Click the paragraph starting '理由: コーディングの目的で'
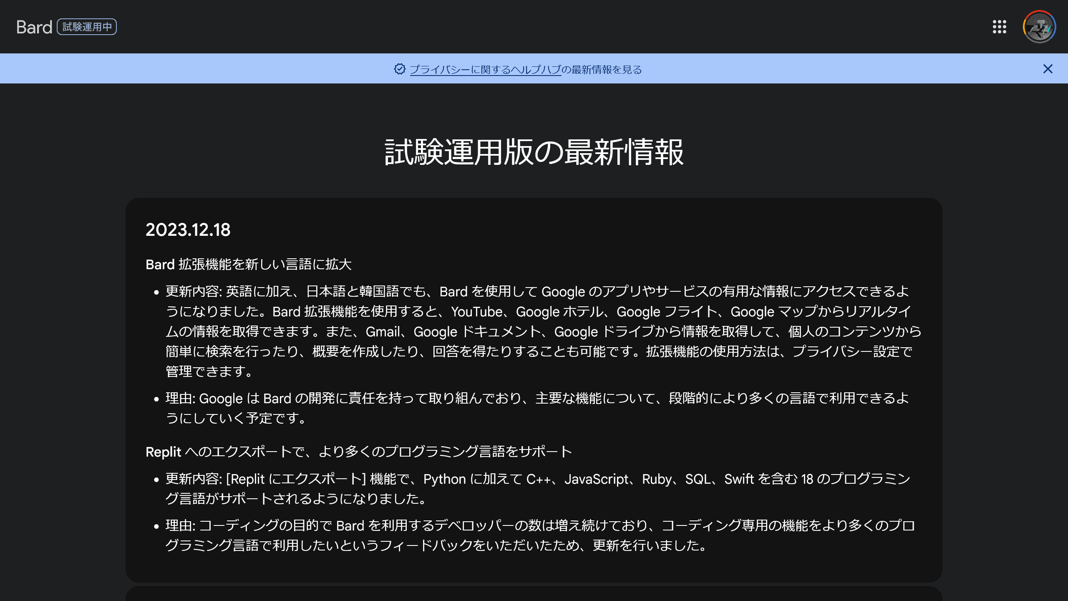Viewport: 1068px width, 601px height. pyautogui.click(x=540, y=535)
